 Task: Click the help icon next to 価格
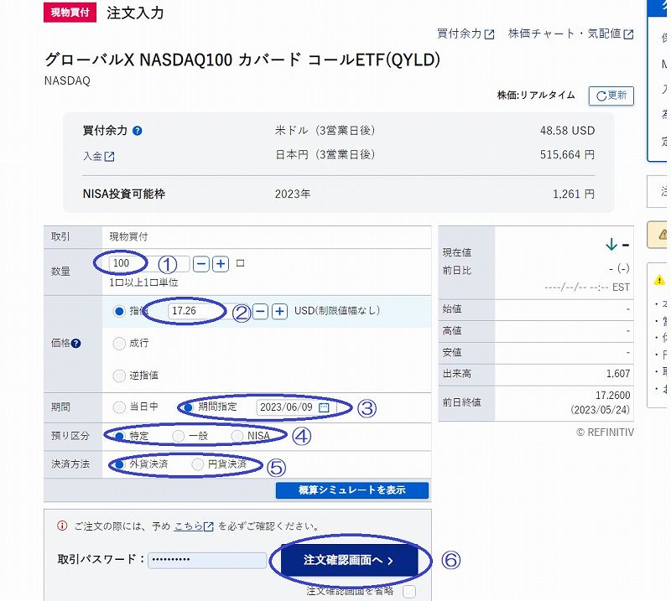pyautogui.click(x=75, y=343)
